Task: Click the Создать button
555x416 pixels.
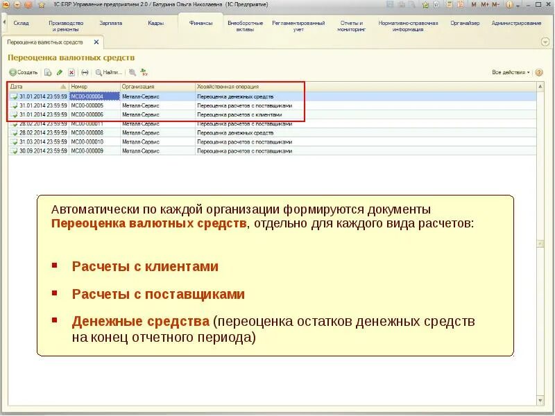Action: coord(24,73)
